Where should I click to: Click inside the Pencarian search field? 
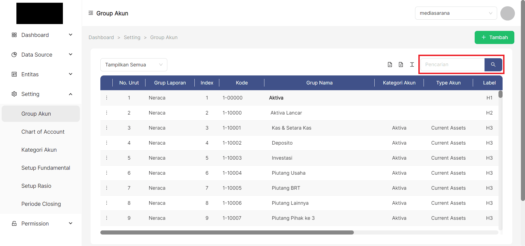click(451, 65)
